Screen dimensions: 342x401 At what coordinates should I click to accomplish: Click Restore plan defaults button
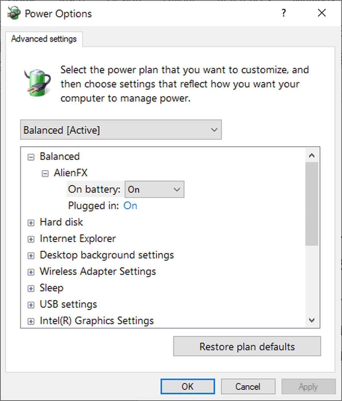tap(247, 346)
